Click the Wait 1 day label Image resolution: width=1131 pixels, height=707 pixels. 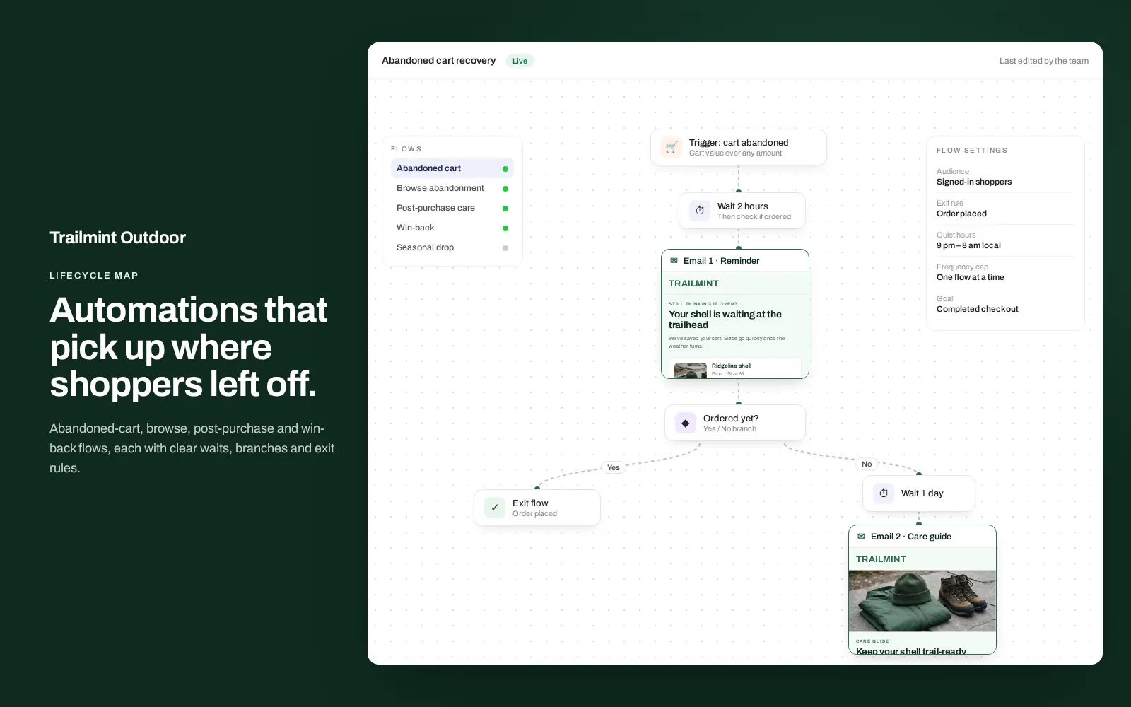point(922,493)
